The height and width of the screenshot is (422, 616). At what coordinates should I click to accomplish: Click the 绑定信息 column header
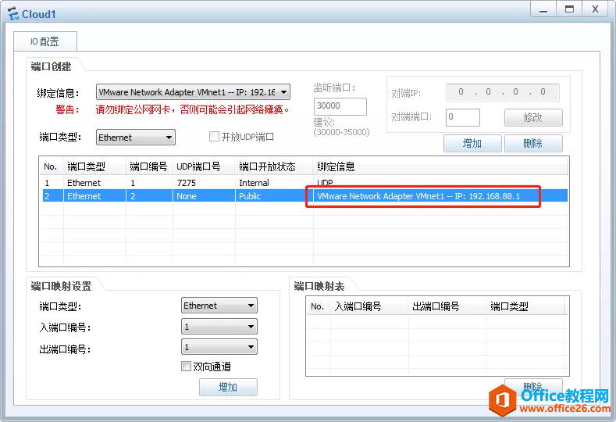pos(440,166)
